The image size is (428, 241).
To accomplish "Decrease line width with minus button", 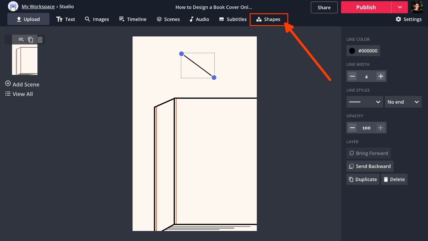I will click(352, 76).
